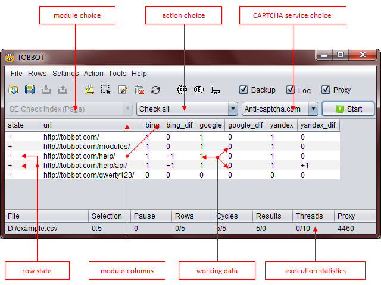Viewport: 381px width, 285px height.
Task: Open file with the folder icon
Action: point(13,90)
